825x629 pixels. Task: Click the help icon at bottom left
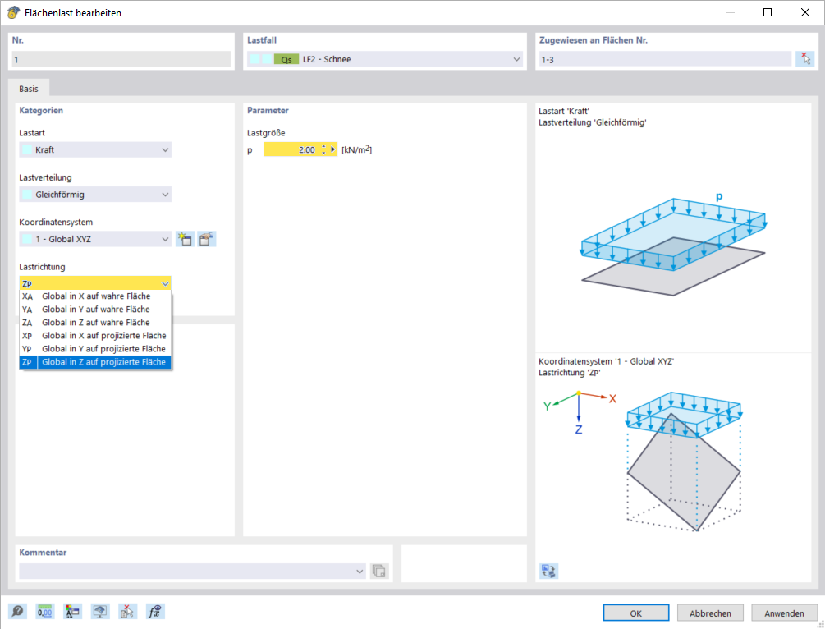pos(17,612)
